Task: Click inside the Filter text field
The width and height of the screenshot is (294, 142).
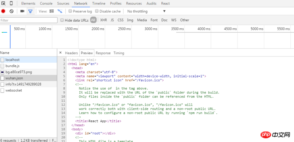Action: 29,20
